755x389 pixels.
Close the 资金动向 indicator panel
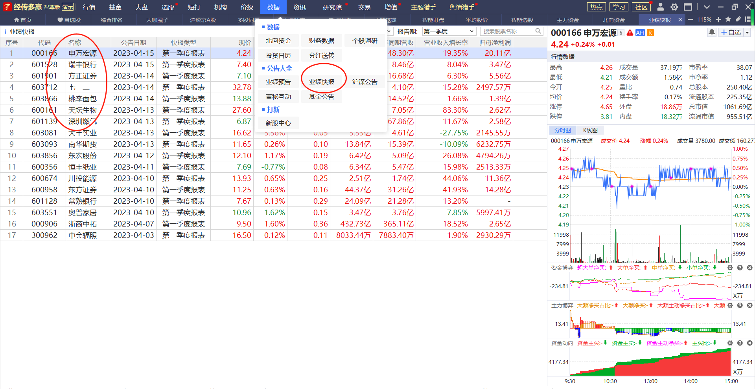point(749,343)
